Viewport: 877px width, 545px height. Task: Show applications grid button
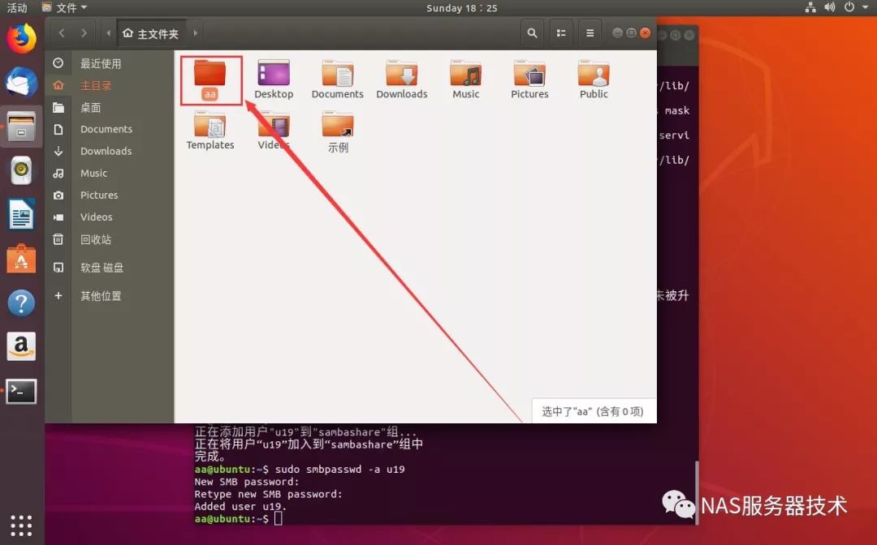coord(21,526)
